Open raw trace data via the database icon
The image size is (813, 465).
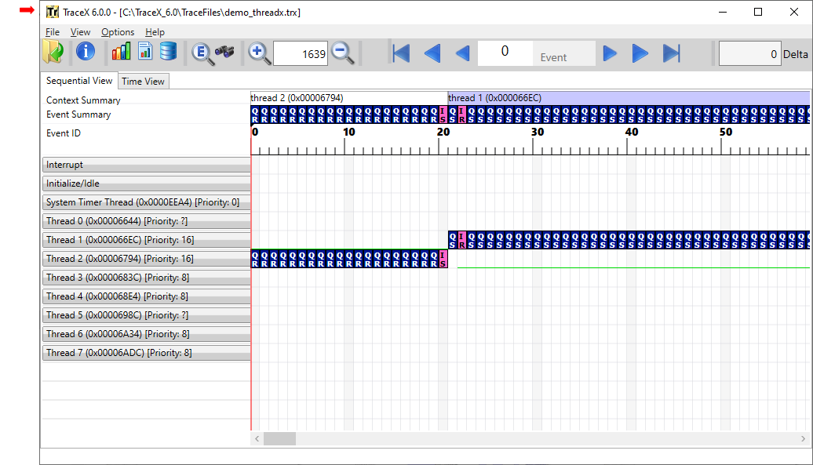(170, 53)
